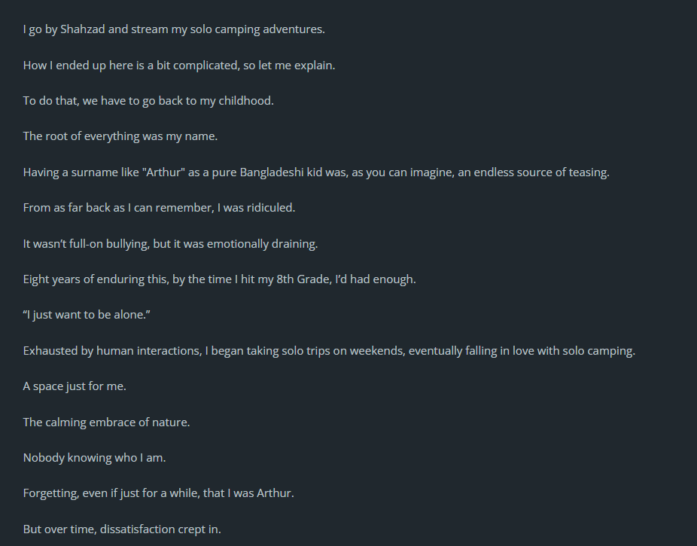The image size is (697, 546).
Task: Click the line starting with "Forgetting, even if"
Action: click(158, 493)
